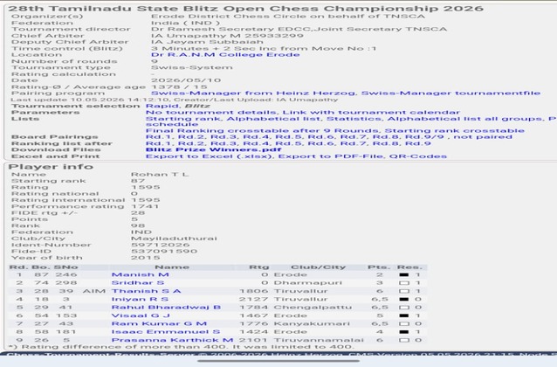Select the Blitz tournament link
The width and height of the screenshot is (557, 367).
197,106
